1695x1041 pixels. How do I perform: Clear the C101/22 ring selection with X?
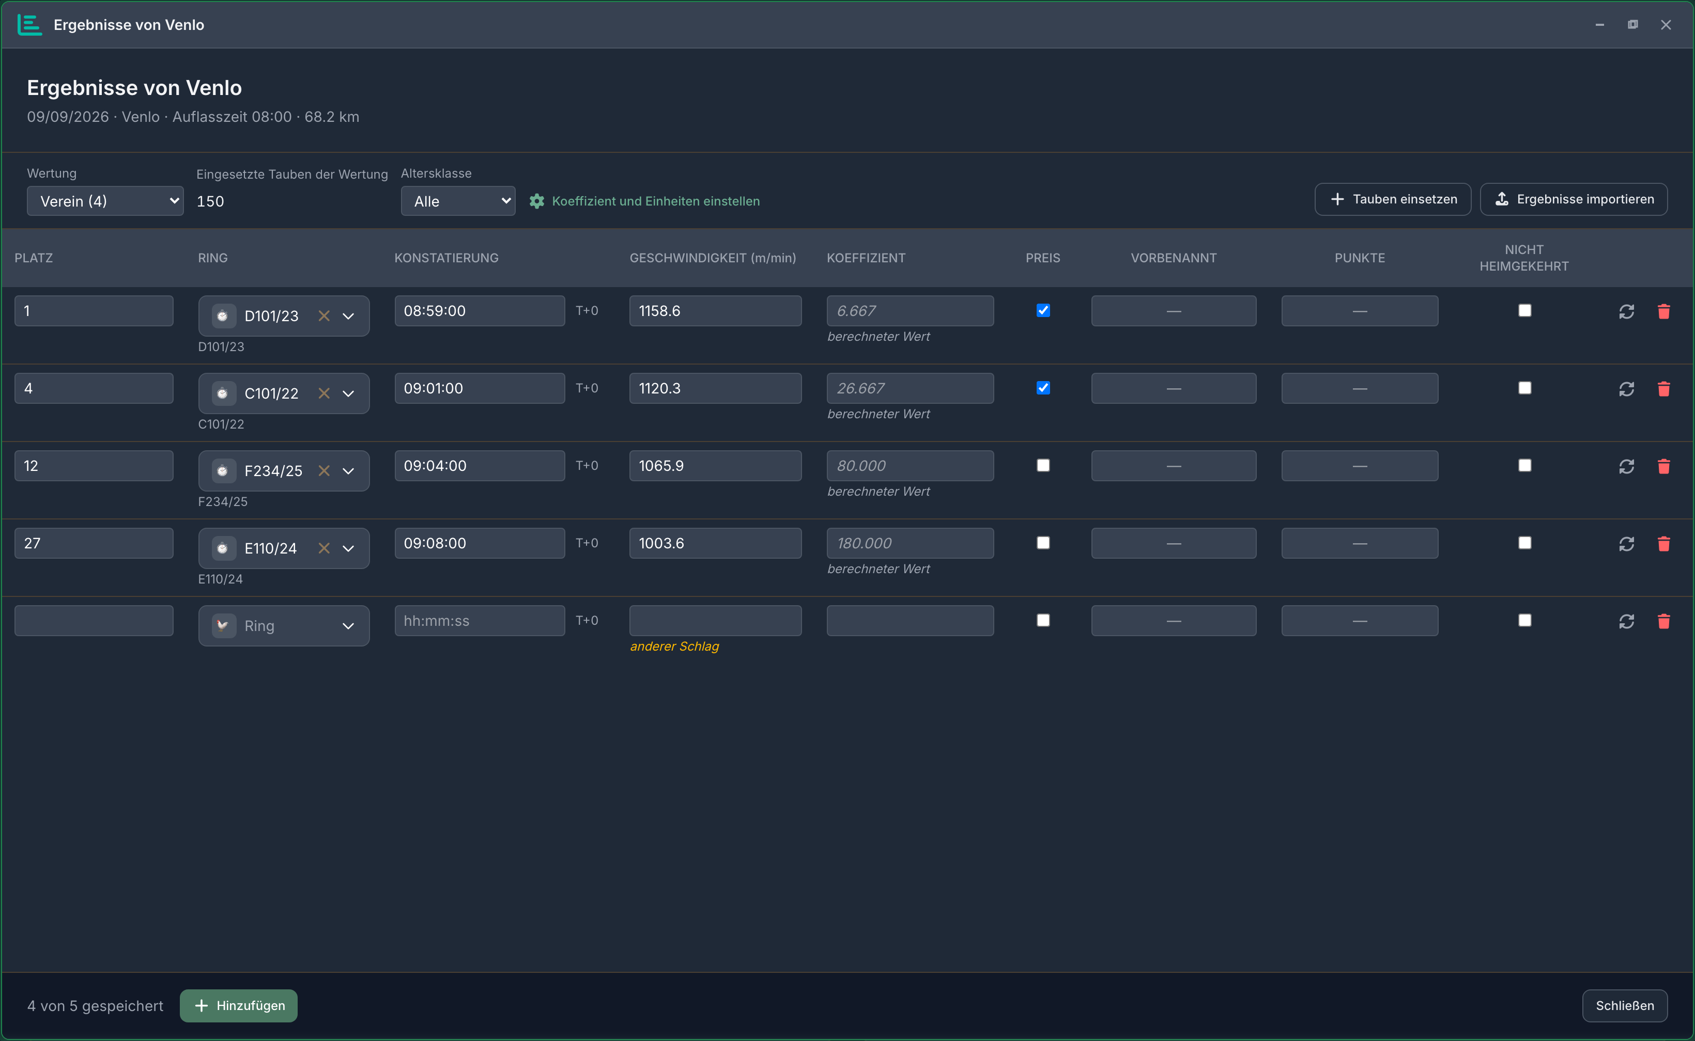pos(324,393)
